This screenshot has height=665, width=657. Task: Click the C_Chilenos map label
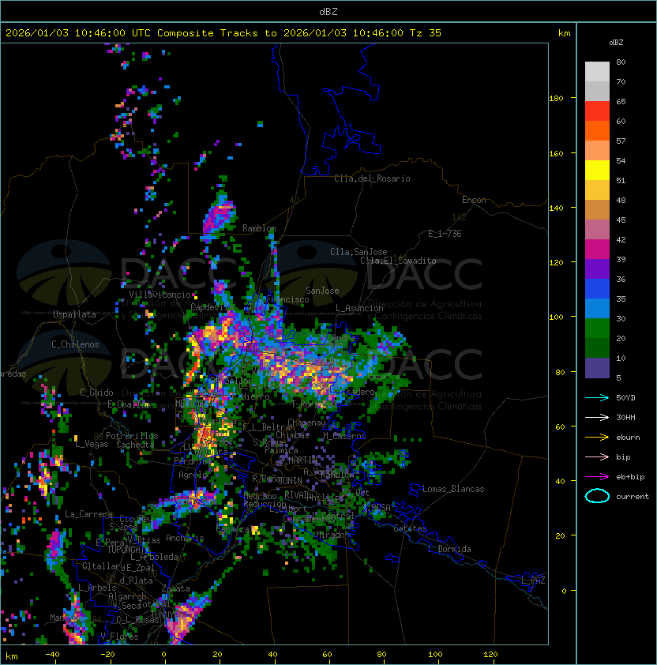(75, 344)
